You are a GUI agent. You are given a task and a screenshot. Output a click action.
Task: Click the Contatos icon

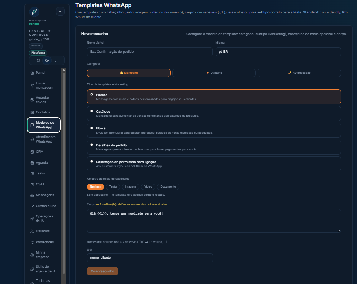(x=32, y=112)
